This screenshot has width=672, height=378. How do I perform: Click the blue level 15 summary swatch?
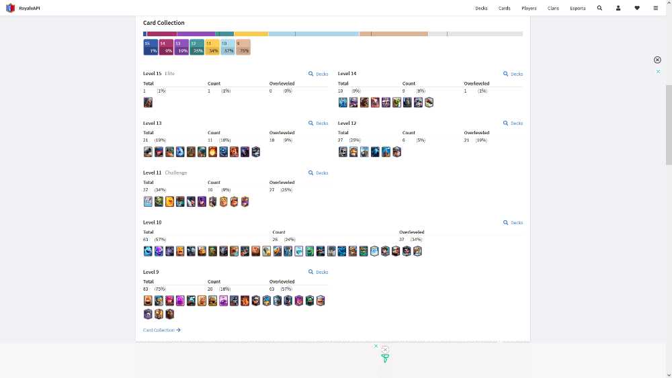coord(151,47)
